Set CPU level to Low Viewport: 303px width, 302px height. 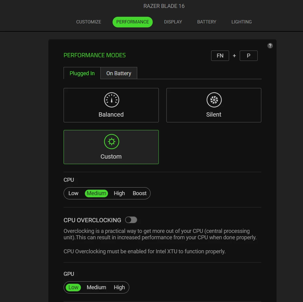[73, 193]
